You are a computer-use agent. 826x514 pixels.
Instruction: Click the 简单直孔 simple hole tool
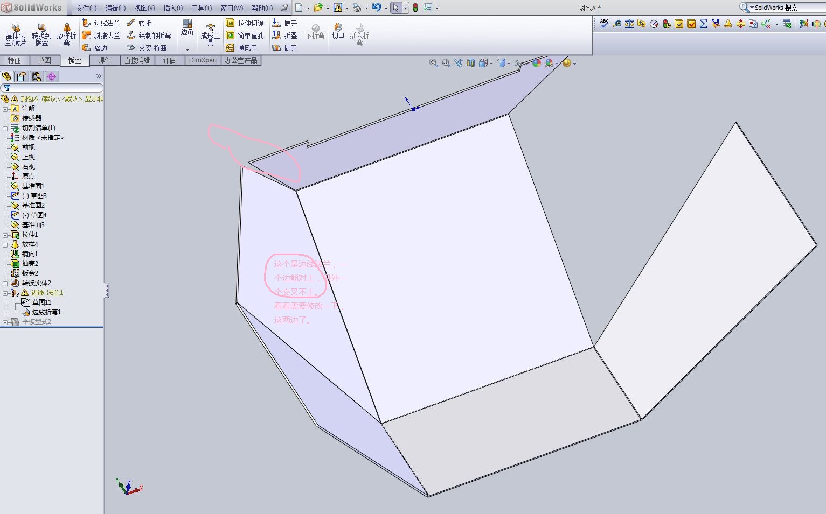click(245, 36)
